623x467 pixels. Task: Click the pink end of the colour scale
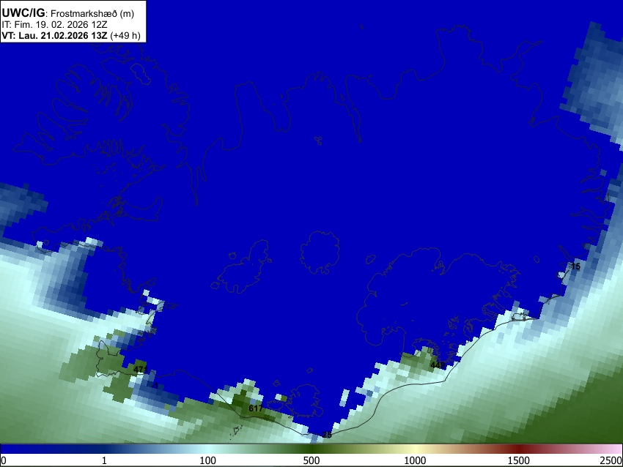[x=614, y=449]
